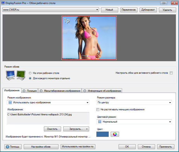
Task: Expand the Режим размера По центру dropdown
Action: (134, 103)
